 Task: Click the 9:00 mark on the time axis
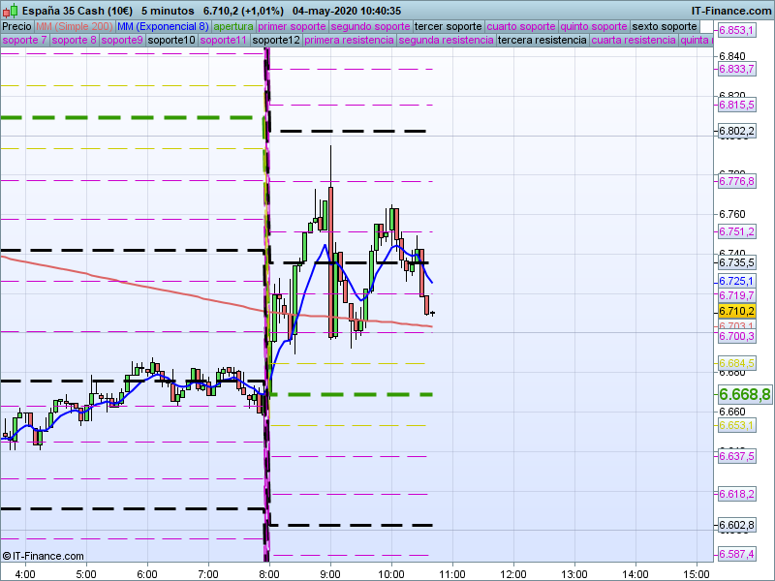point(330,572)
